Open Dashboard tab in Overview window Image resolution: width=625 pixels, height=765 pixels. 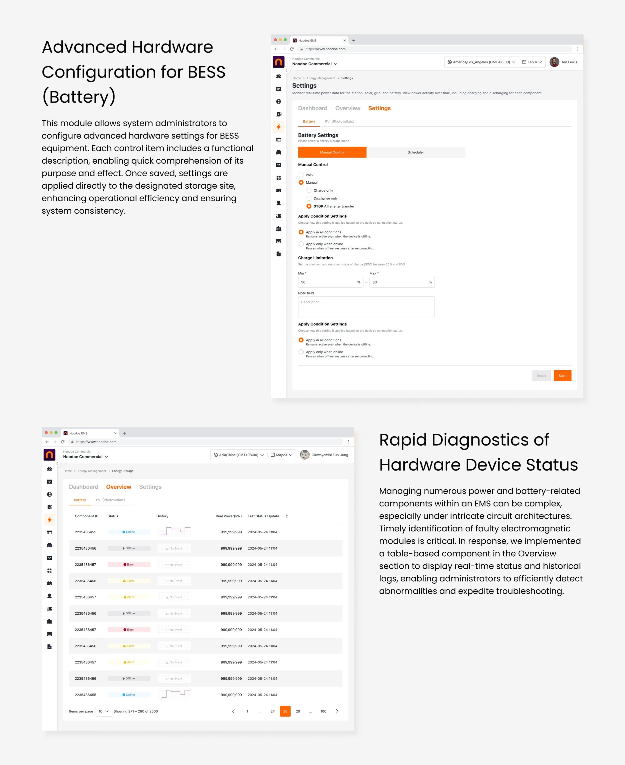tap(83, 487)
